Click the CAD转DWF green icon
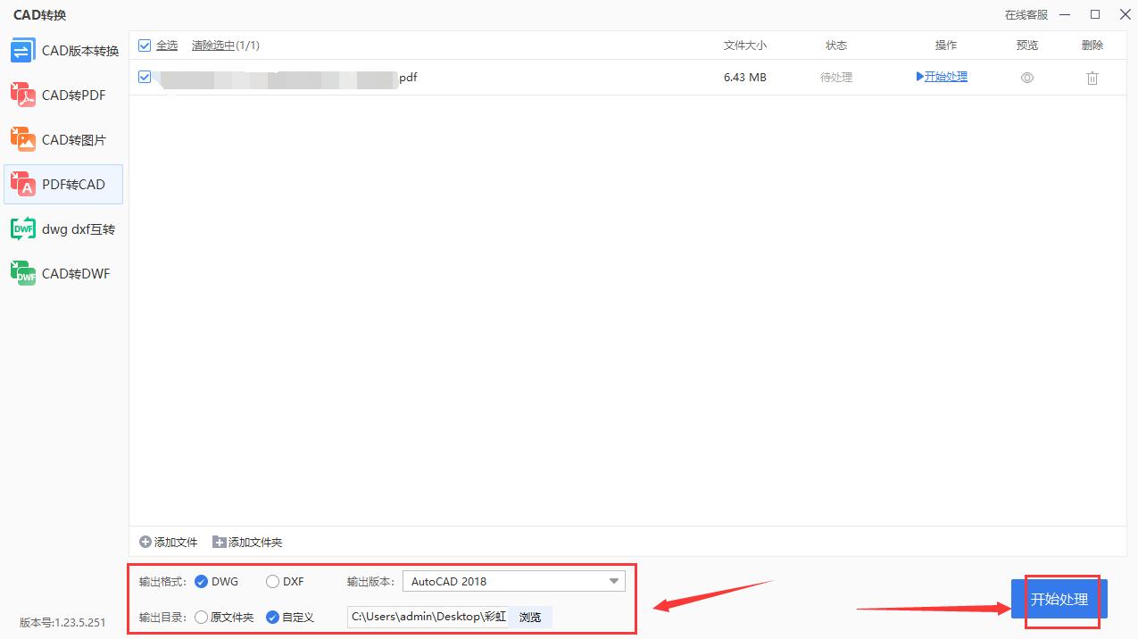The height and width of the screenshot is (639, 1138). [22, 273]
